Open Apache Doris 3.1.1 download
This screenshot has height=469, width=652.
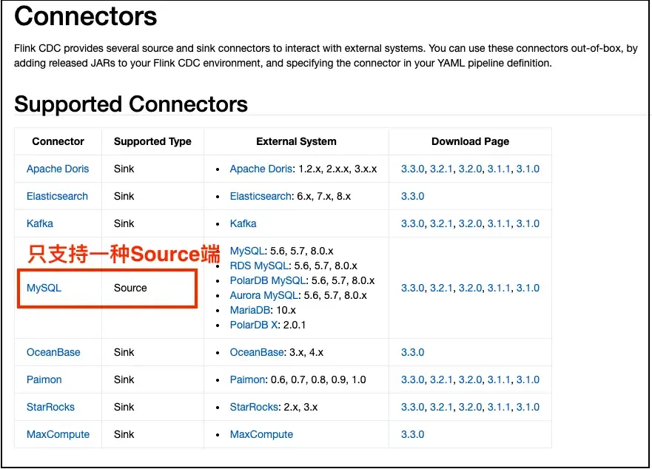pos(499,169)
